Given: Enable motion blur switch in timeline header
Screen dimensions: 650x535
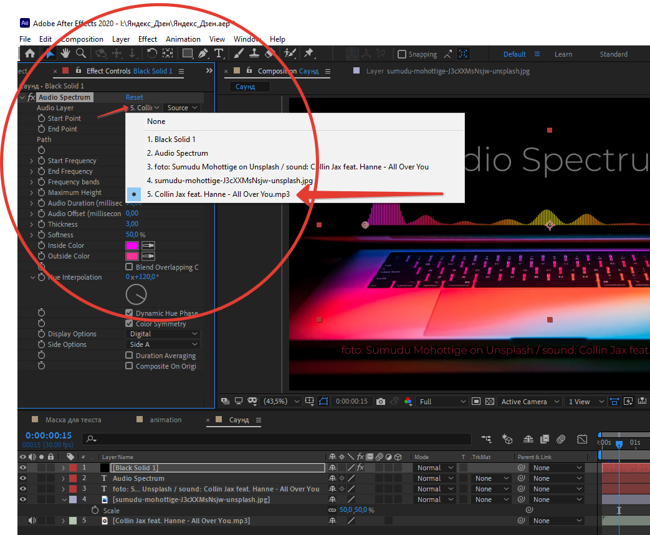Looking at the screenshot, I should point(561,439).
